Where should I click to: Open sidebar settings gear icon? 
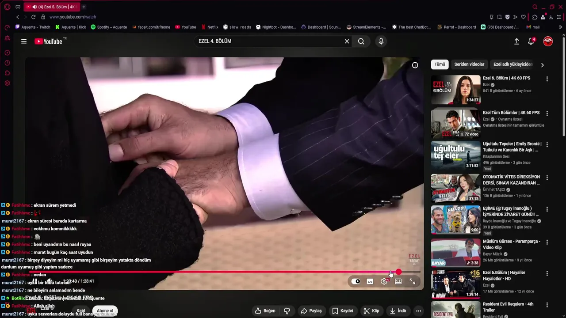(7, 83)
